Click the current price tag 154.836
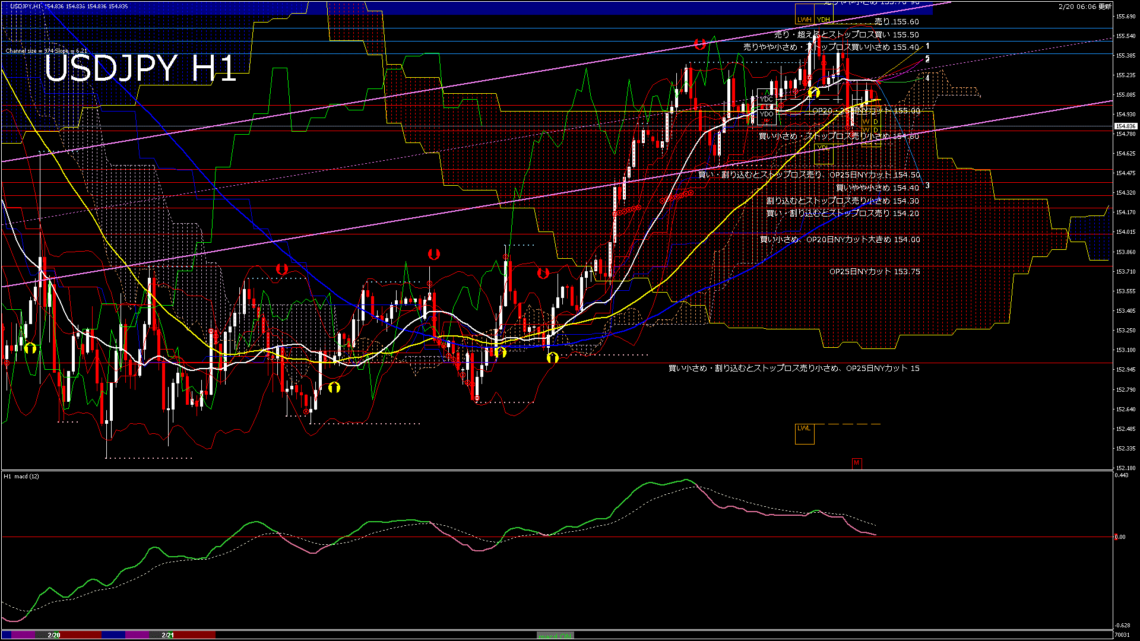The width and height of the screenshot is (1140, 641). (x=1125, y=126)
